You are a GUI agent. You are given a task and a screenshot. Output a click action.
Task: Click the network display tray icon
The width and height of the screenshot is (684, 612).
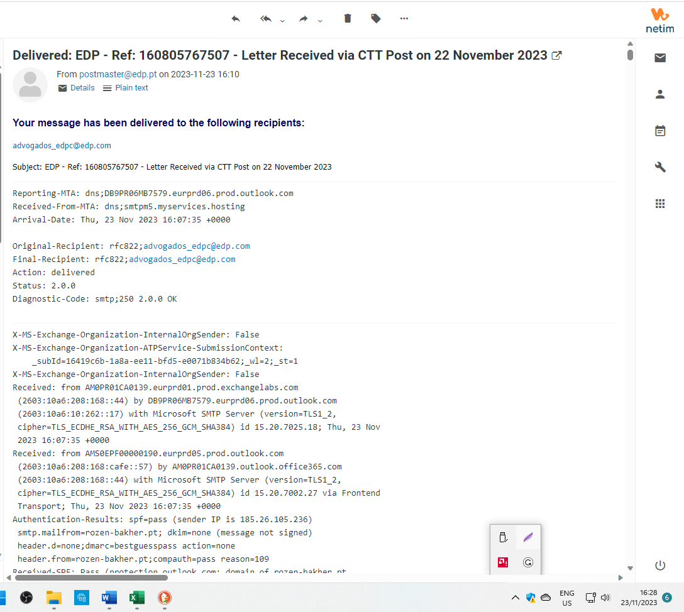pyautogui.click(x=591, y=598)
